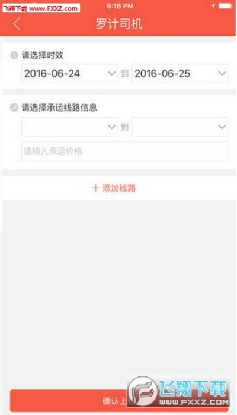Go back using the header arrow

click(x=17, y=24)
